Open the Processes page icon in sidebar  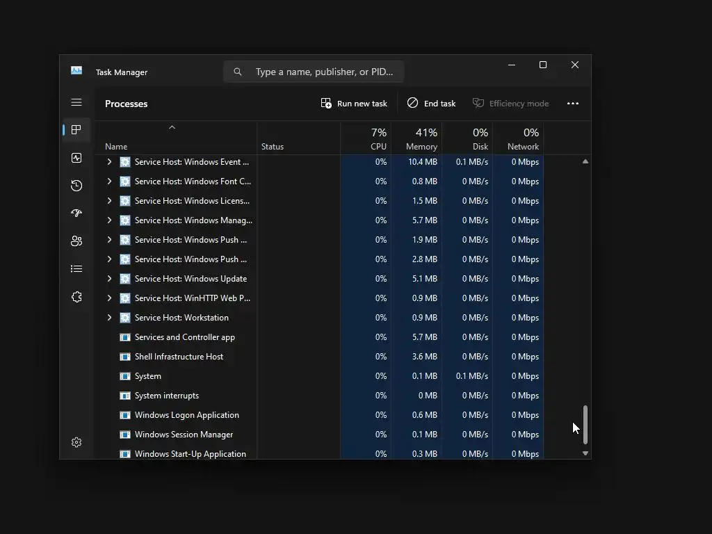(x=76, y=130)
